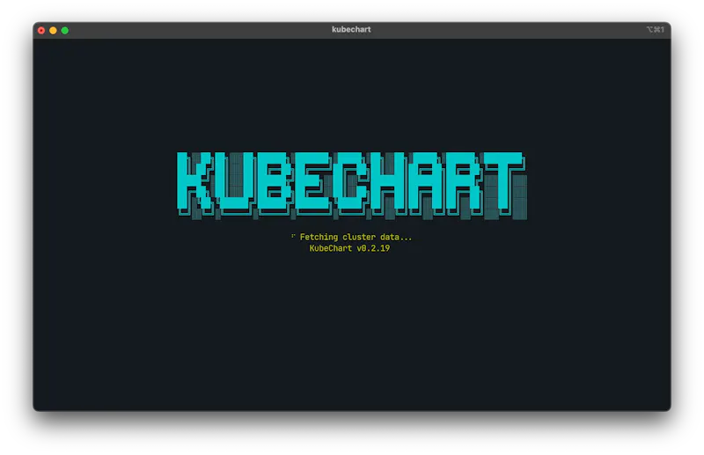
Task: Click the loading spinner beside Fetching
Action: click(x=293, y=236)
